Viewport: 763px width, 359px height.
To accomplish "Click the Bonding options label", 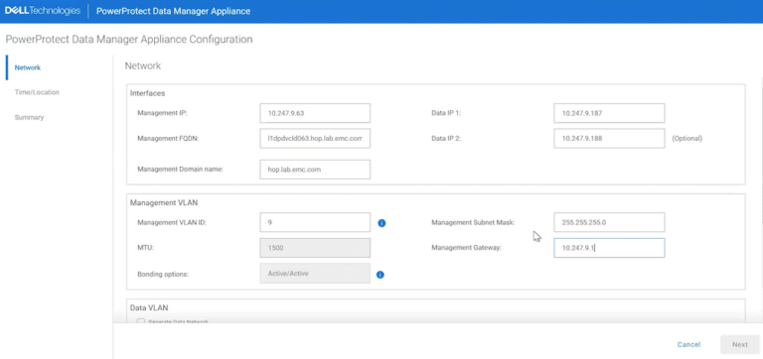I will 163,274.
